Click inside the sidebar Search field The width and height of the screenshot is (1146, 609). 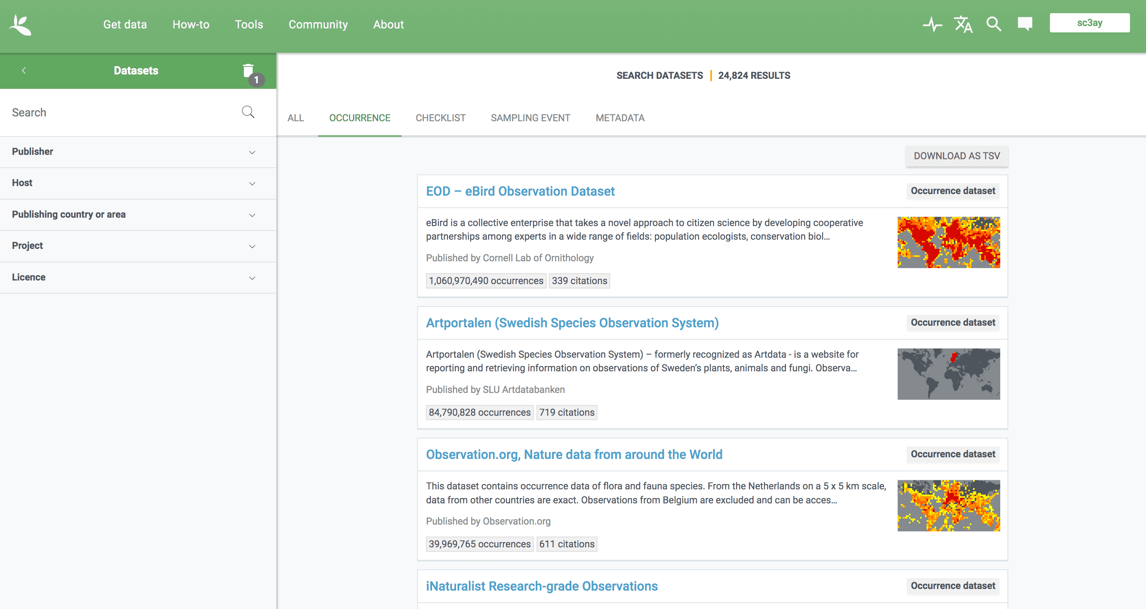point(111,112)
